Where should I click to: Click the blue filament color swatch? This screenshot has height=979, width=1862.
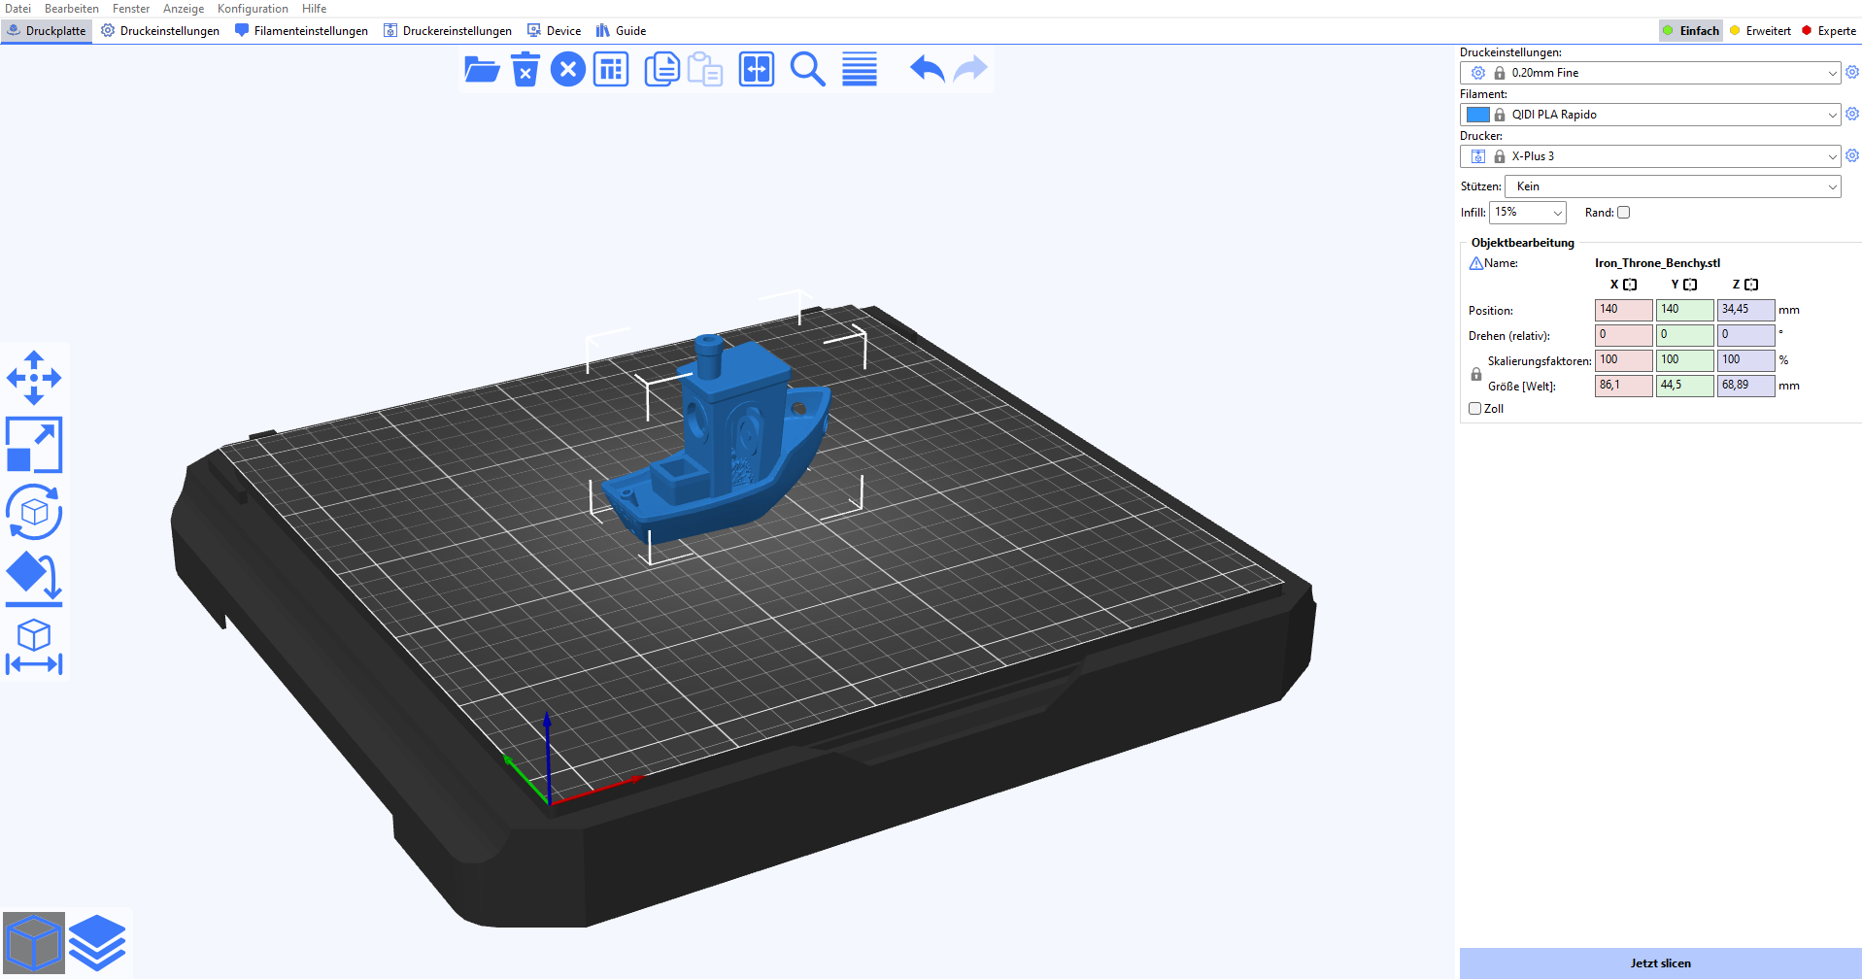click(x=1478, y=115)
